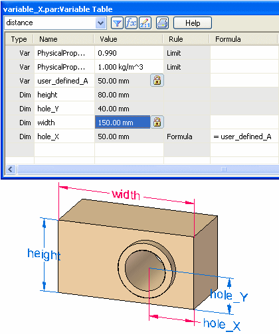This screenshot has width=279, height=334.
Task: Click the Filter funnel icon
Action: (x=117, y=23)
